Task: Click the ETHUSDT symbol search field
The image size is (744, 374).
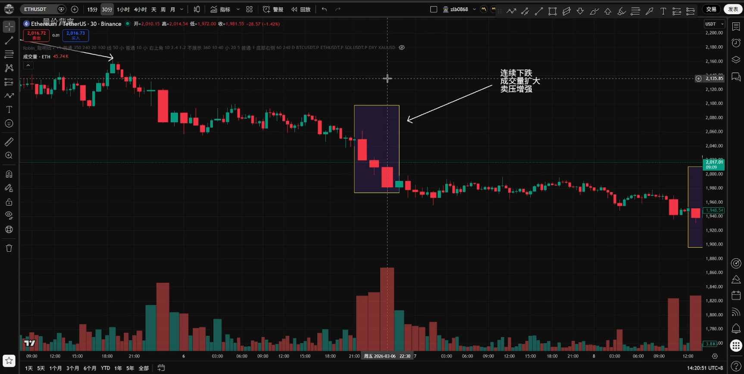Action: click(x=38, y=9)
